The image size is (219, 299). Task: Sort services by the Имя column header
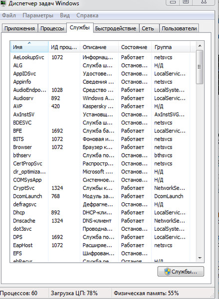29,46
